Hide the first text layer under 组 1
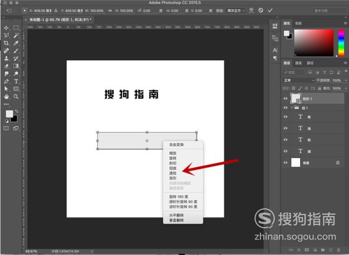 pos(286,116)
